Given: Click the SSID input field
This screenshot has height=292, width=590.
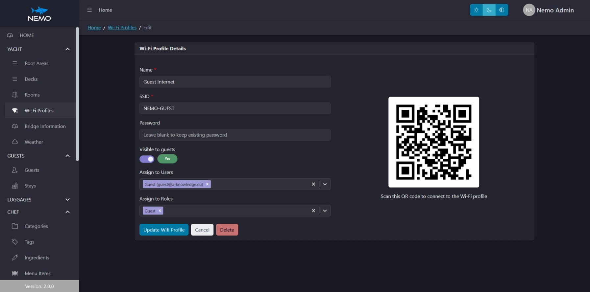Looking at the screenshot, I should coord(235,108).
